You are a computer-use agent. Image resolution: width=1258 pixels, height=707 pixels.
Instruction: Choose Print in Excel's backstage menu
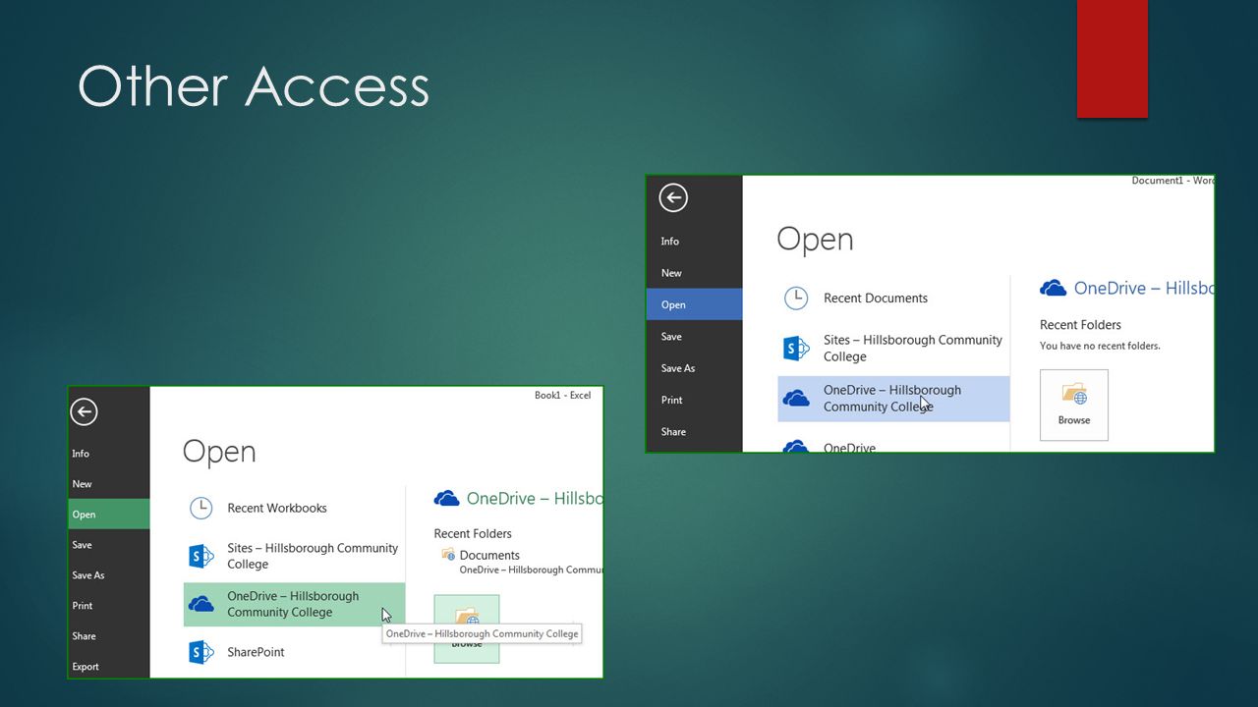pyautogui.click(x=108, y=606)
